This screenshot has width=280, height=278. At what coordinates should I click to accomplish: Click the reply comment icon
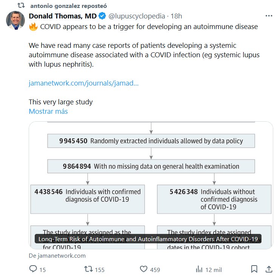tap(33, 269)
